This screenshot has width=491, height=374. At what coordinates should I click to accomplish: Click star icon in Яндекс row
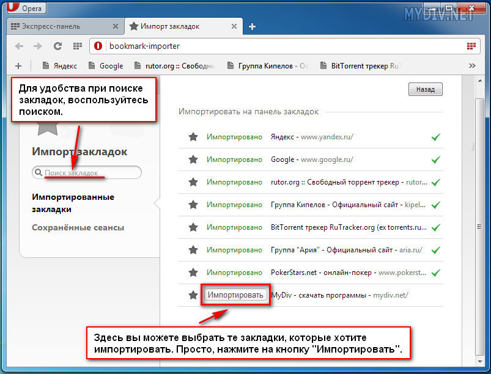(x=193, y=137)
